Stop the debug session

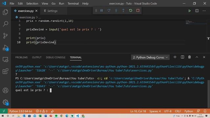[138, 10]
